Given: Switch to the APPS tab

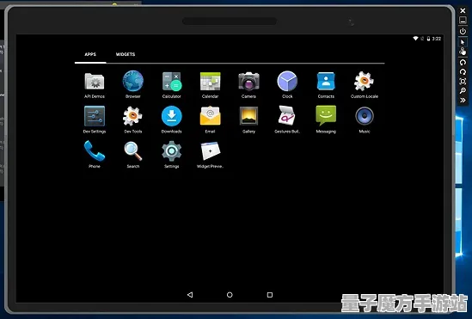Looking at the screenshot, I should [x=90, y=54].
